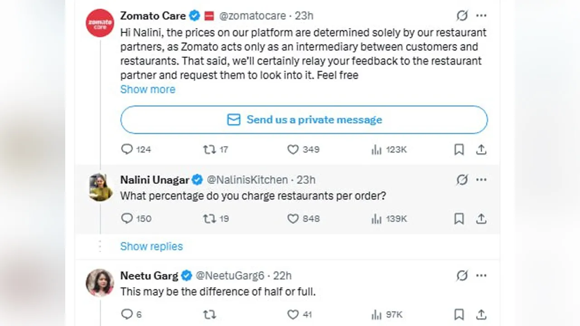This screenshot has width=580, height=326.
Task: Like Neetu Garg's reply
Action: (293, 314)
